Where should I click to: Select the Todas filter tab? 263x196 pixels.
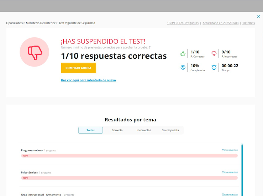pyautogui.click(x=91, y=130)
